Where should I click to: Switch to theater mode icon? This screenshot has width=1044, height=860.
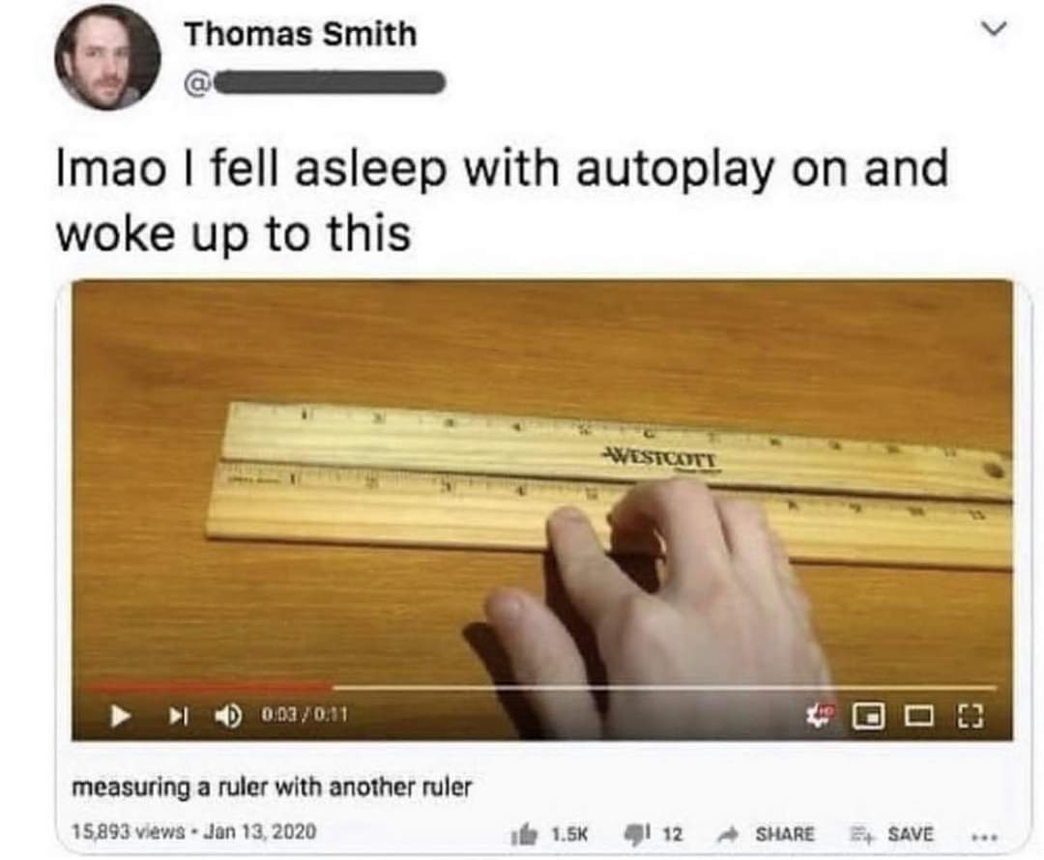(x=919, y=716)
